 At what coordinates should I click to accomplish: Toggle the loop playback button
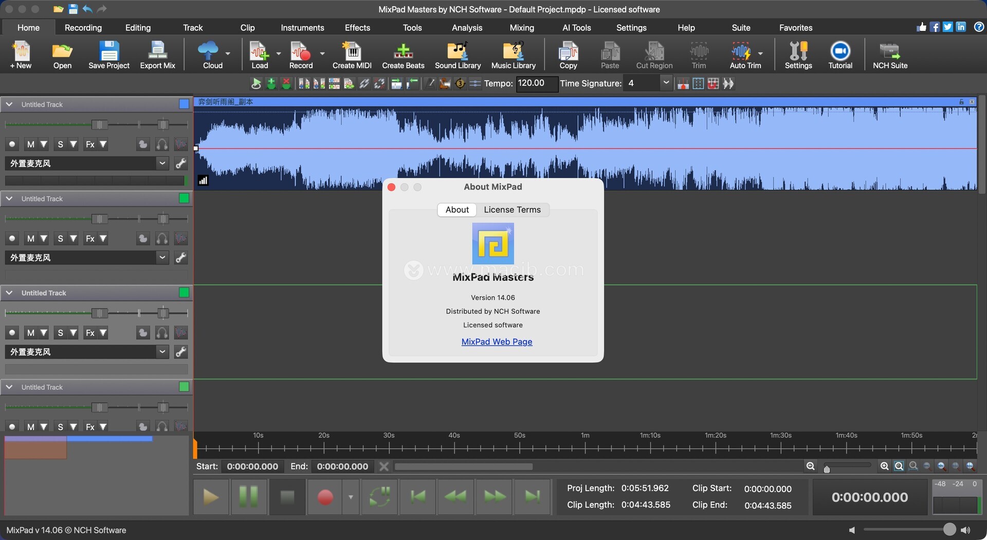point(379,496)
